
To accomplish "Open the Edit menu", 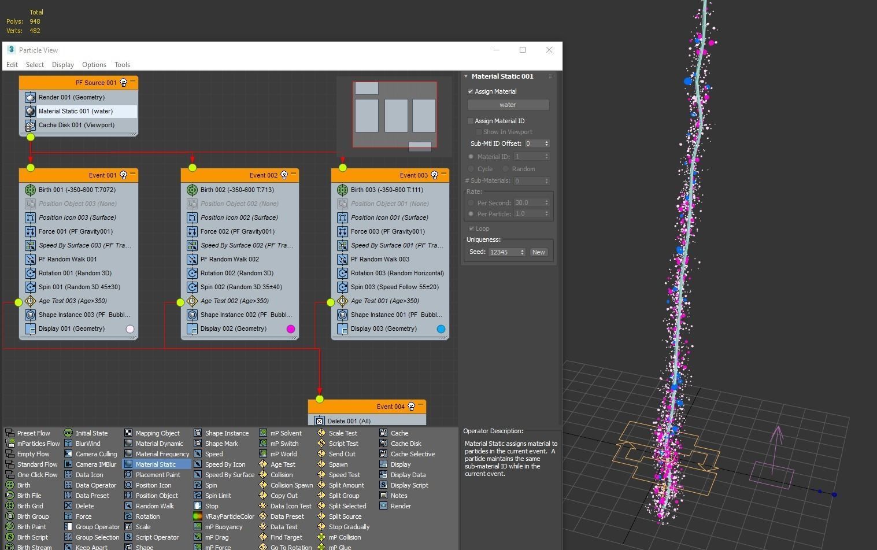I will pyautogui.click(x=12, y=65).
